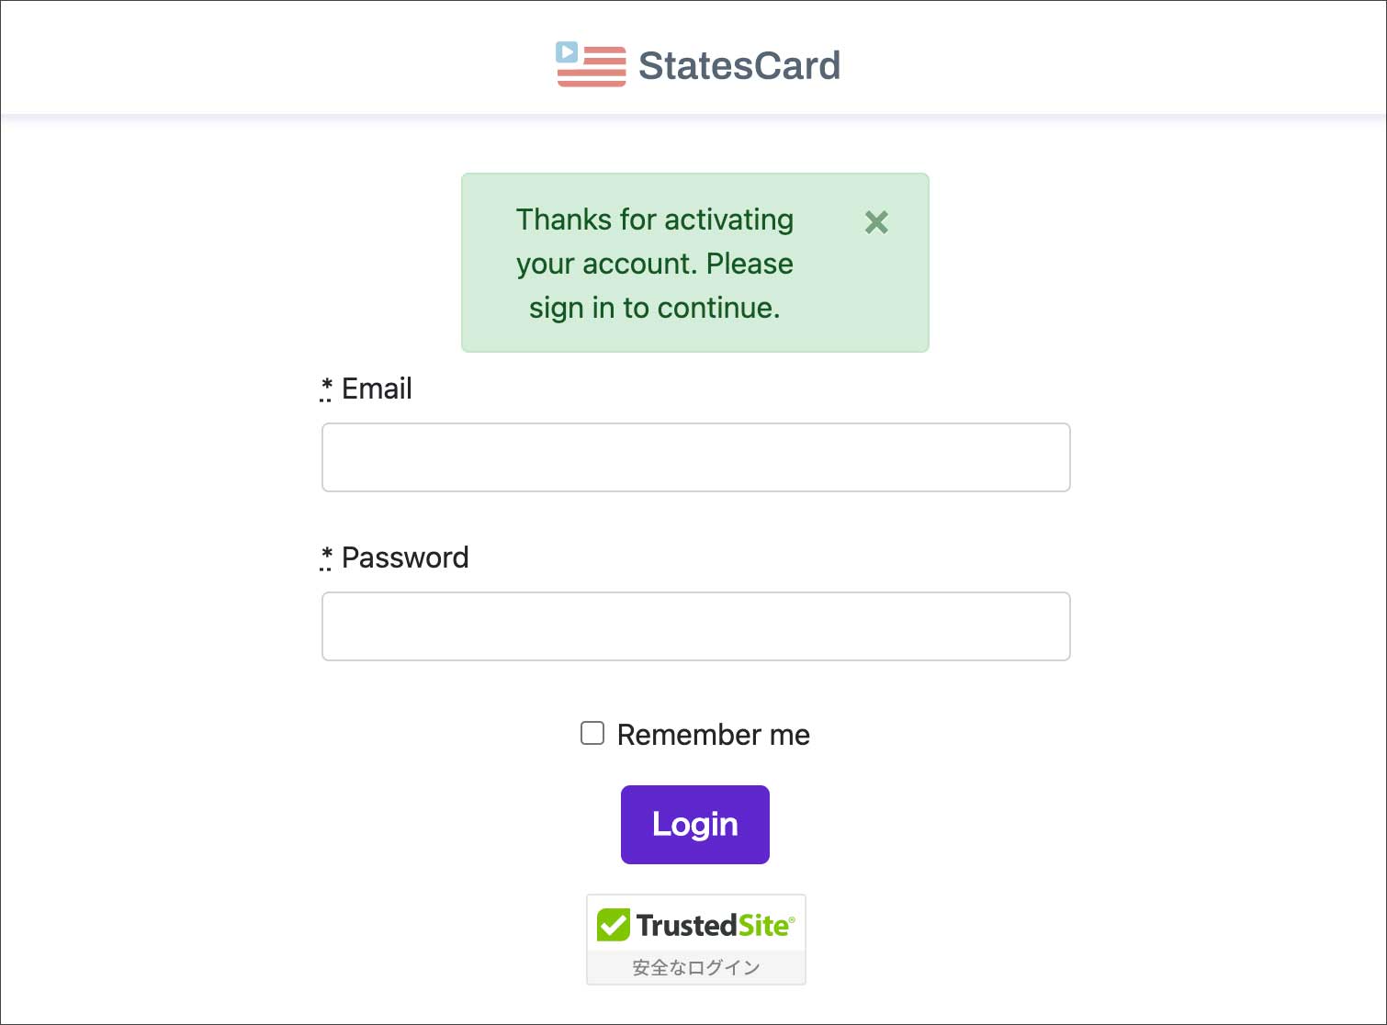Click the TrustedSite green checkmark icon

pyautogui.click(x=614, y=925)
